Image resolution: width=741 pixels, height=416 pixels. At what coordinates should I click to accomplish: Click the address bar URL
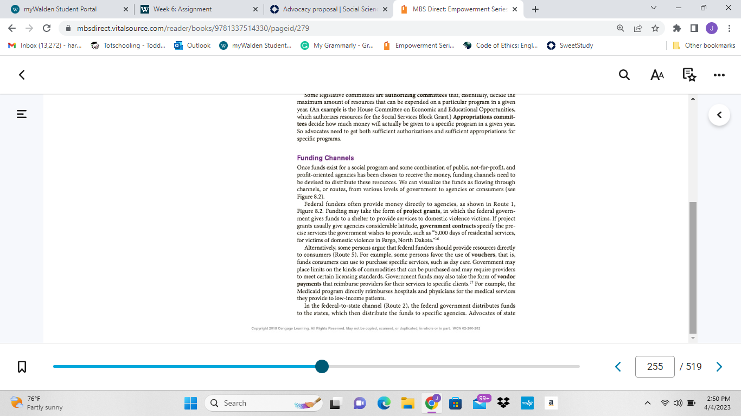click(193, 28)
